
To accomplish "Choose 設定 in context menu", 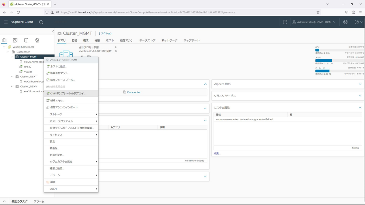I will click(x=71, y=142).
